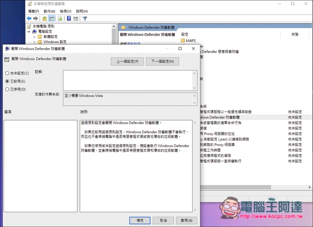This screenshot has width=313, height=227.
Task: Click the 下一個設定(N) button
Action: [x=162, y=61]
